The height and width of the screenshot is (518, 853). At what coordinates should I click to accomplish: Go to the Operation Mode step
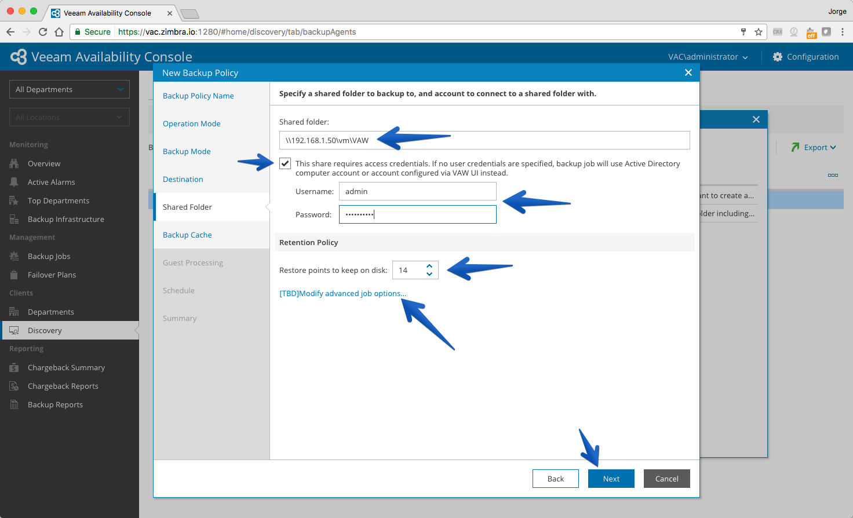click(x=192, y=123)
